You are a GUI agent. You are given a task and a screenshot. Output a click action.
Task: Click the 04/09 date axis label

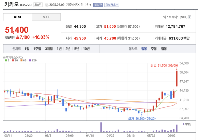(70, 136)
